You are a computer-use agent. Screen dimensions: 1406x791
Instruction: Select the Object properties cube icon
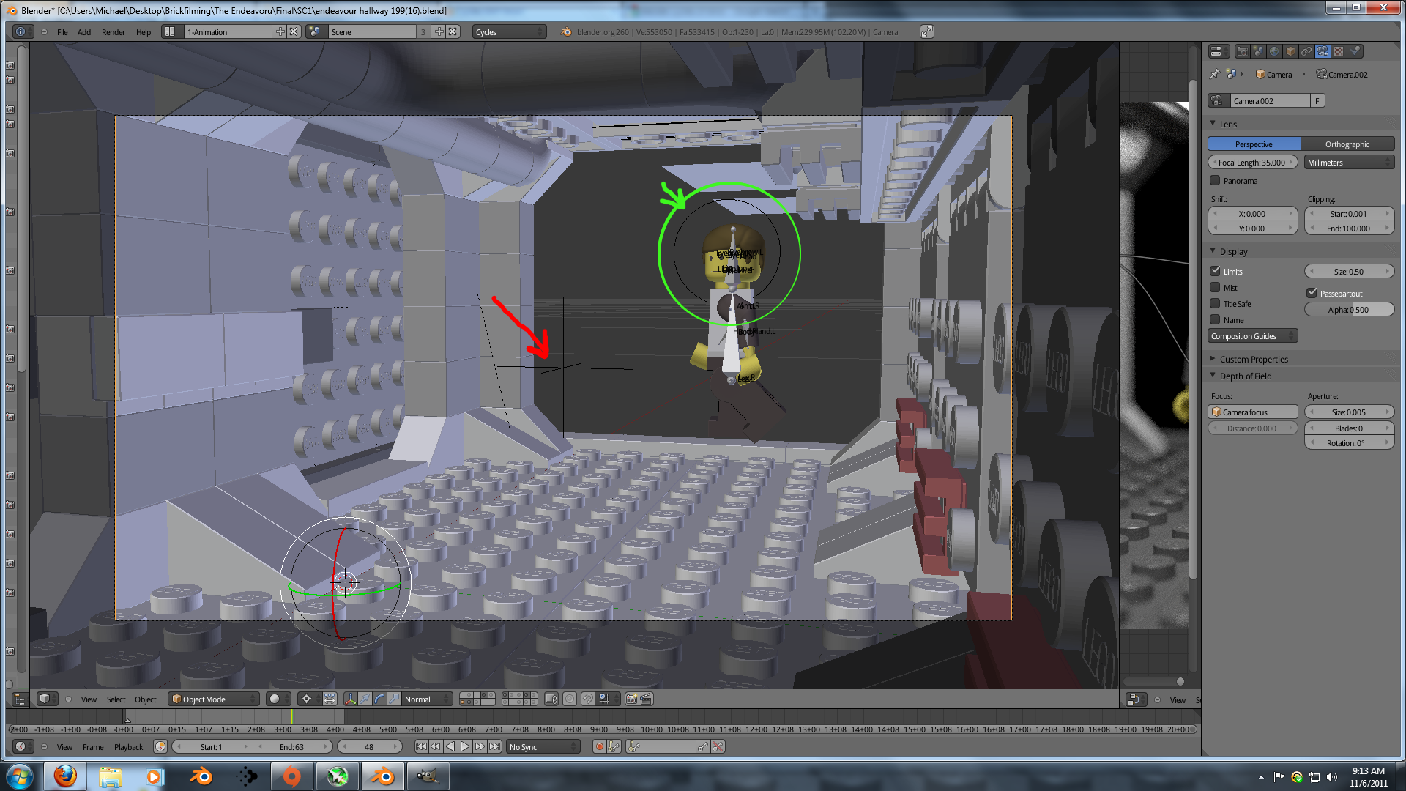[x=1290, y=51]
